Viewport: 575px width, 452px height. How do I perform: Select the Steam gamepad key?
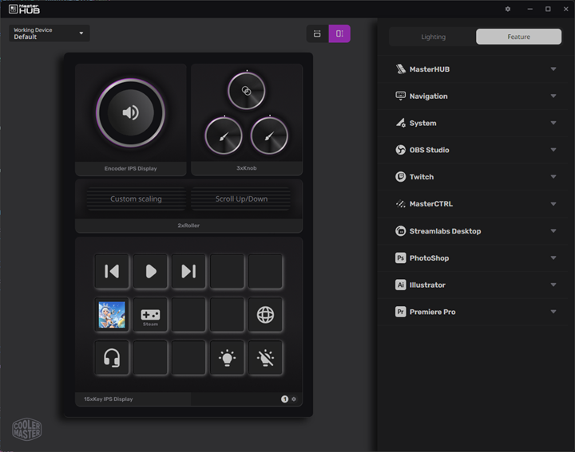pyautogui.click(x=150, y=315)
